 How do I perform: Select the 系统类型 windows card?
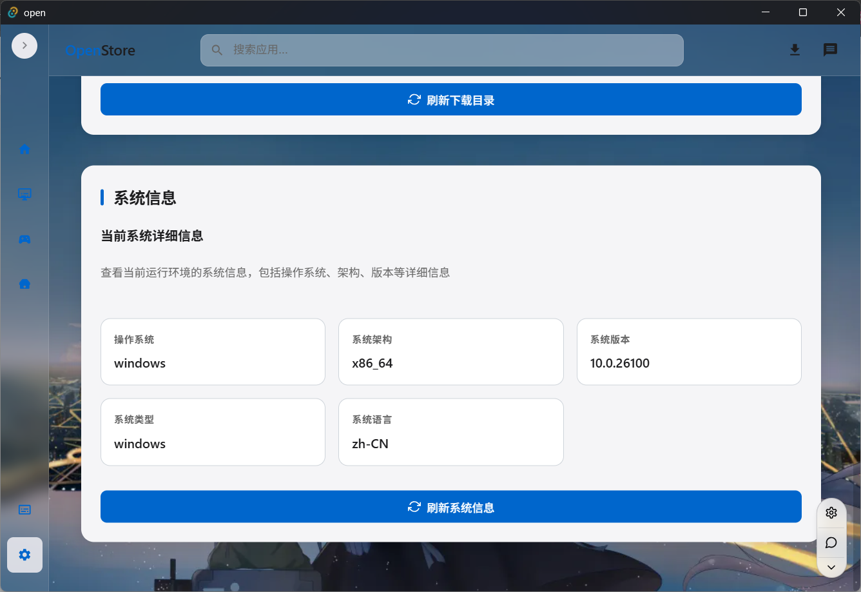tap(213, 432)
